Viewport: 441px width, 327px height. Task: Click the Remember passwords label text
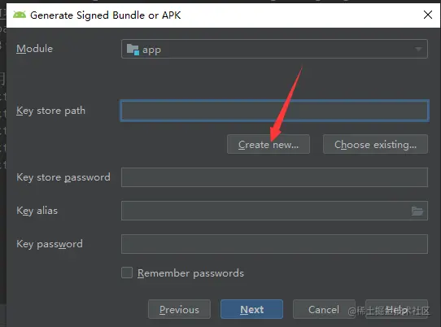click(190, 273)
